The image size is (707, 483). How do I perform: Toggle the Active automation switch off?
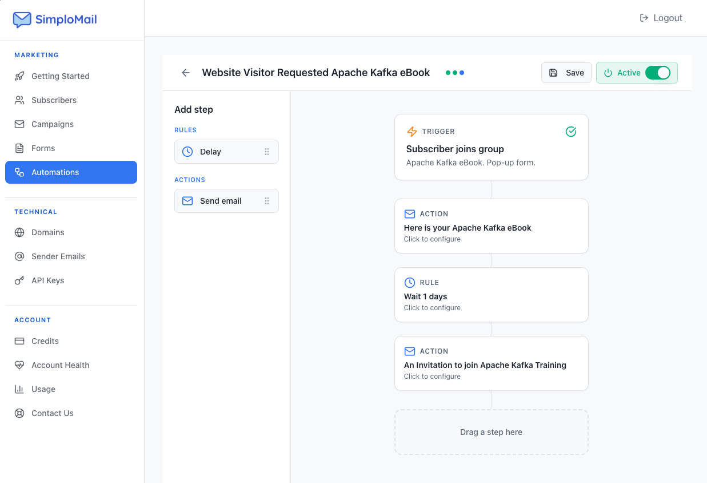(x=658, y=73)
